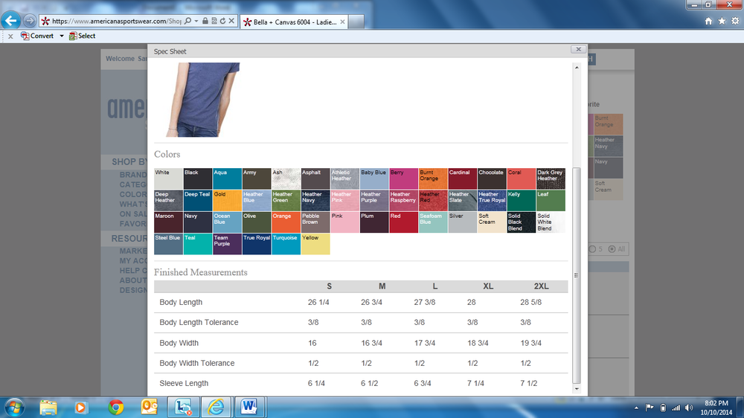The image size is (744, 418).
Task: Select the Heather Raspberry swatch
Action: pyautogui.click(x=403, y=200)
